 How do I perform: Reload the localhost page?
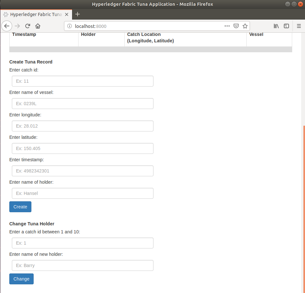coord(28,26)
